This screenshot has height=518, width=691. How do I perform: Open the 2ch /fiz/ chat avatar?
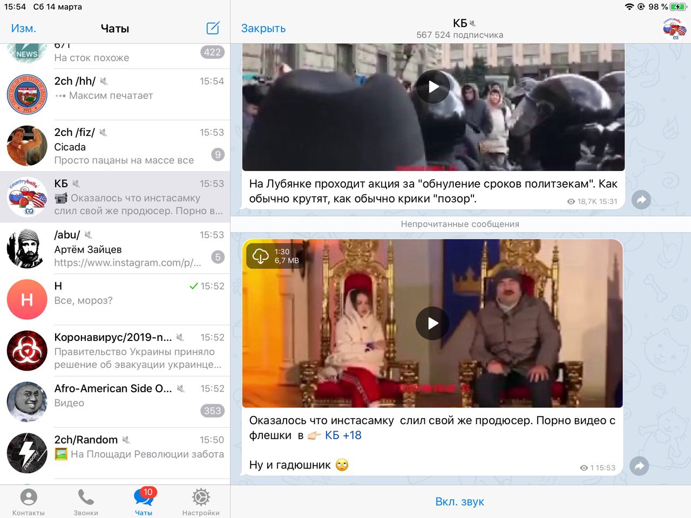(27, 146)
